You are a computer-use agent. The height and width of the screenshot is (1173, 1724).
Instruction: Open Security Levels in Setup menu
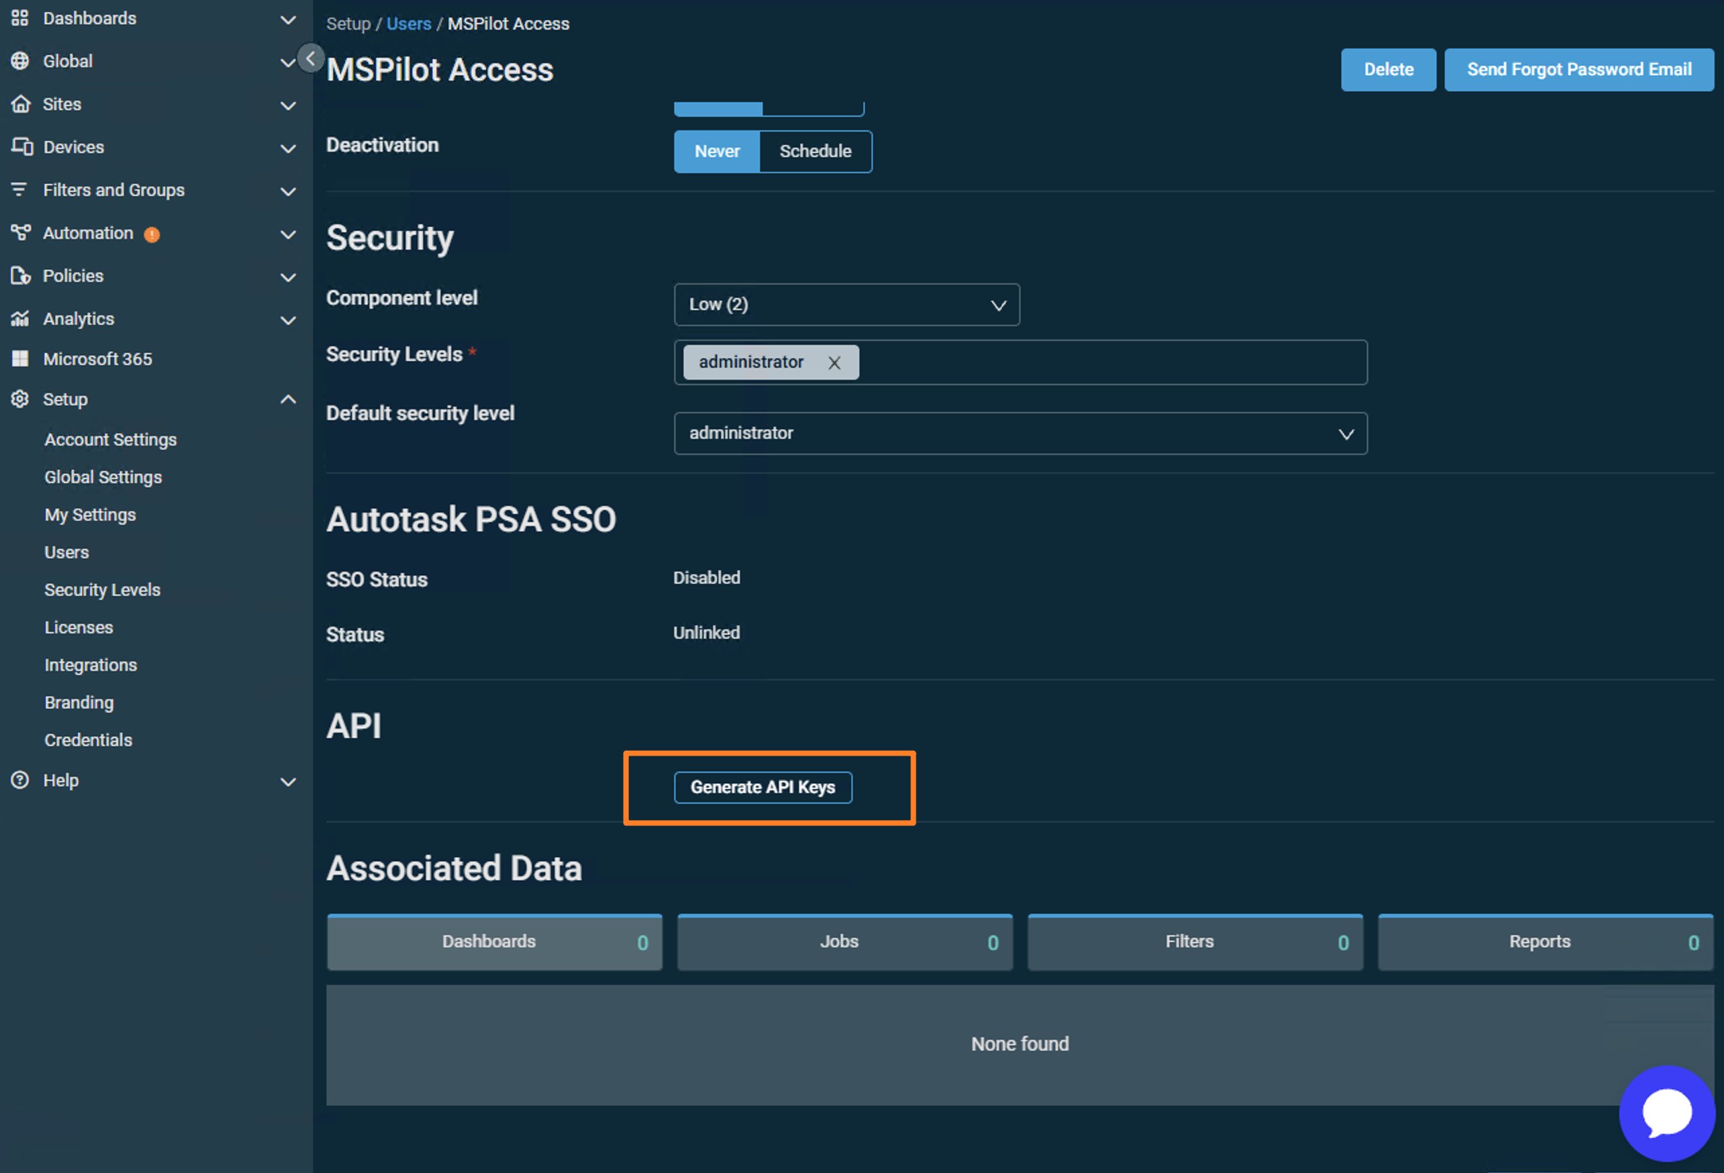tap(102, 589)
